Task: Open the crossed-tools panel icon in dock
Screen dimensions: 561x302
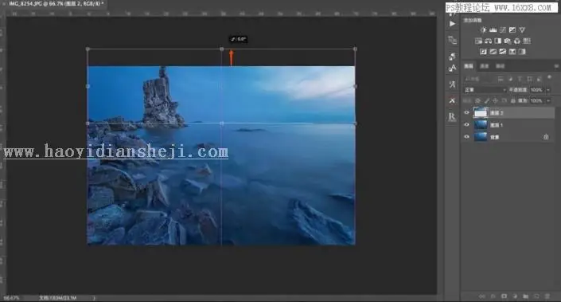Action: [452, 100]
